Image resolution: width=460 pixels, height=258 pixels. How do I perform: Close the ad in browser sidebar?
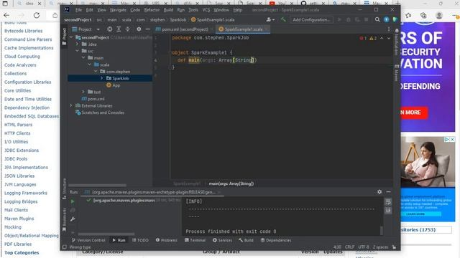[x=452, y=139]
